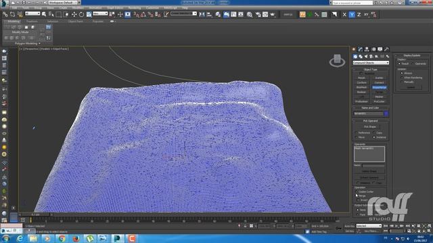Screen dimensions: 433x243
Task: Activate the Select and Rotate tool
Action: [81, 14]
